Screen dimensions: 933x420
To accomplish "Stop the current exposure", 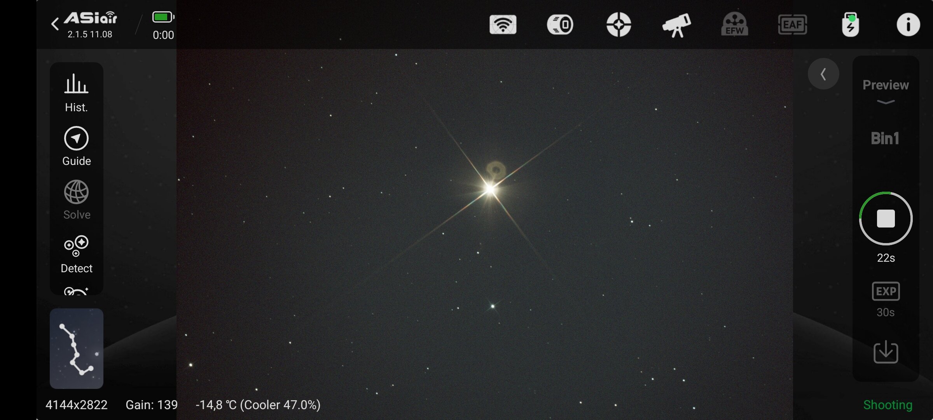I will (x=886, y=218).
